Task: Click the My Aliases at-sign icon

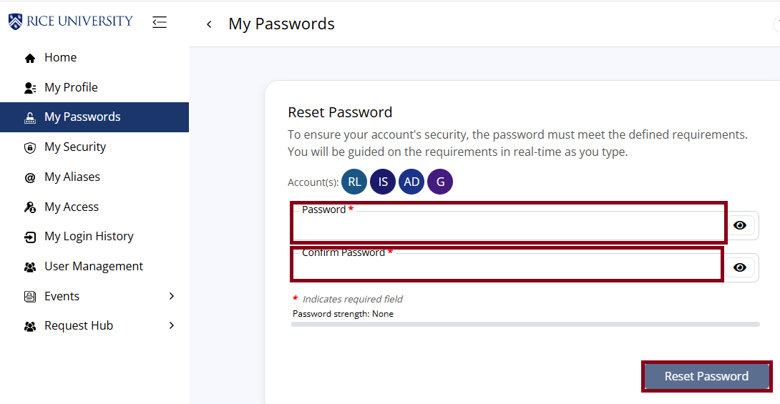Action: pyautogui.click(x=30, y=177)
